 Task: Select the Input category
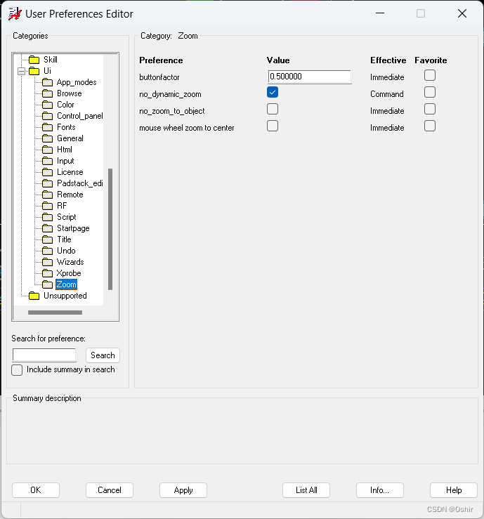[x=65, y=161]
